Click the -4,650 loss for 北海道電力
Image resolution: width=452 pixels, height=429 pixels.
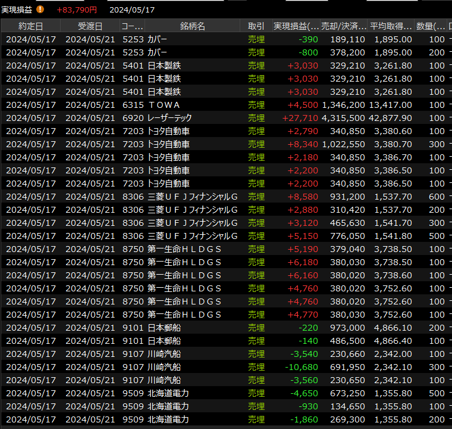click(304, 393)
